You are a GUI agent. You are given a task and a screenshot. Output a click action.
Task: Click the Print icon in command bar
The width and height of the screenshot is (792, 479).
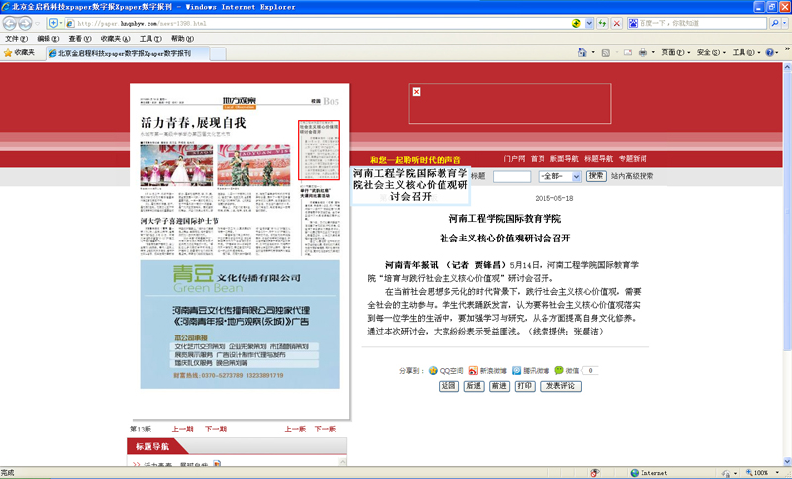coord(643,53)
